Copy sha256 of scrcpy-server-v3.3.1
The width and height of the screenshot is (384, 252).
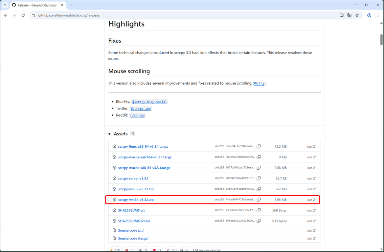259,178
